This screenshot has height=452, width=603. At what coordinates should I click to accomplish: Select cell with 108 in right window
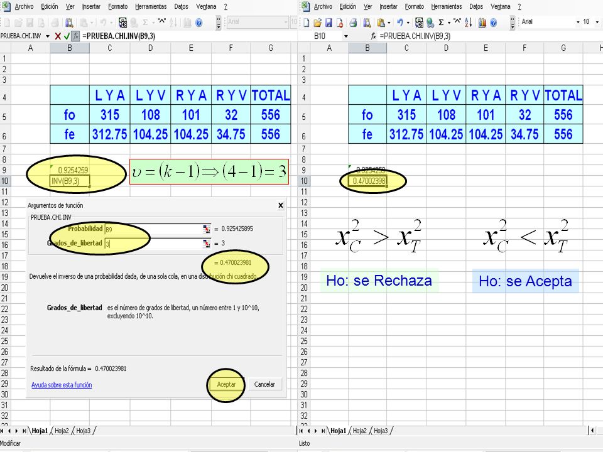[x=446, y=115]
